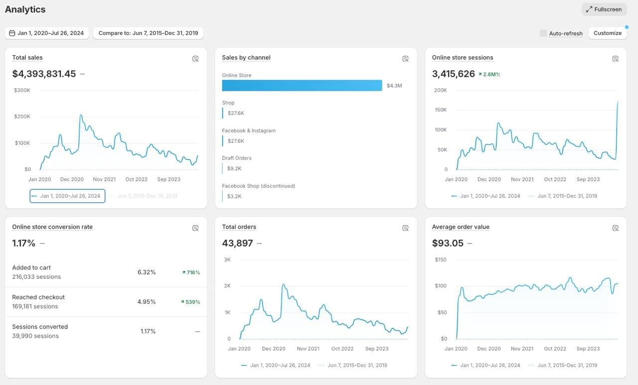Open report icon on Online store conversion rate card
The image size is (638, 385).
tap(195, 228)
